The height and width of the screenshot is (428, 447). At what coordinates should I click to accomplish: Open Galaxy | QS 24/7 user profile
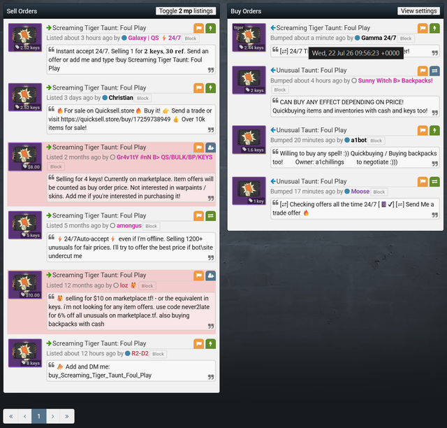click(154, 38)
